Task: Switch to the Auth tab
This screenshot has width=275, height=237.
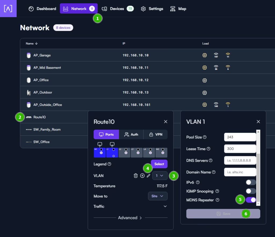Action: (x=131, y=135)
